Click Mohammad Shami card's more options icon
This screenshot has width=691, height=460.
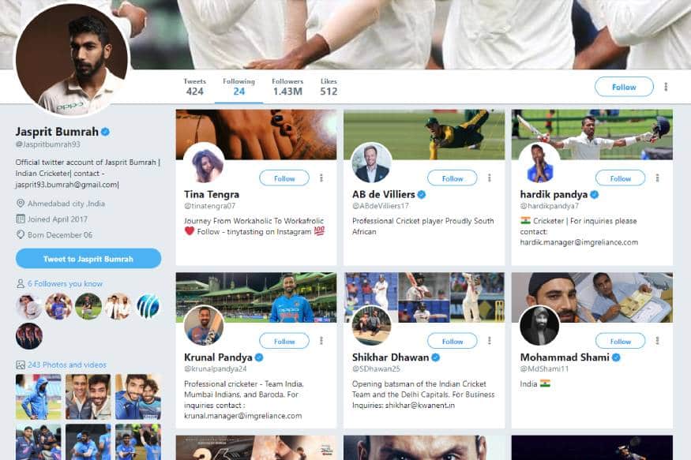click(x=658, y=341)
